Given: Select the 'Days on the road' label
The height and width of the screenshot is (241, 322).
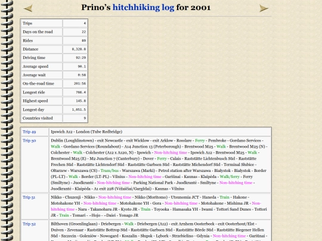Looking at the screenshot, I should 38,32.
